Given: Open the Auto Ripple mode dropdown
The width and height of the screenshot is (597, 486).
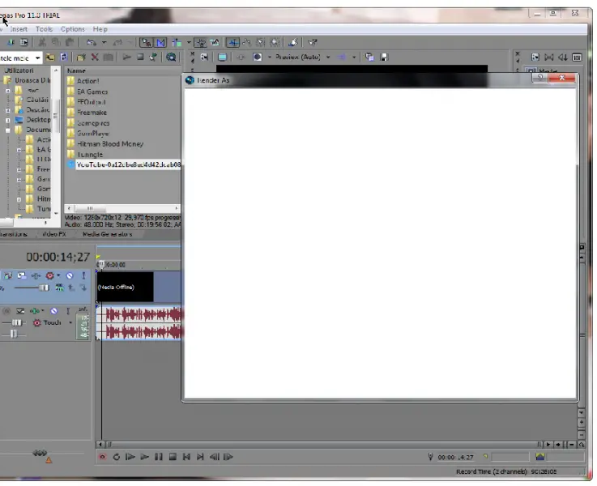Looking at the screenshot, I should pyautogui.click(x=189, y=42).
